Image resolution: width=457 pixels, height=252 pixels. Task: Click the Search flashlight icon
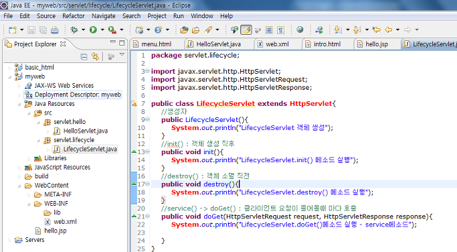208,29
